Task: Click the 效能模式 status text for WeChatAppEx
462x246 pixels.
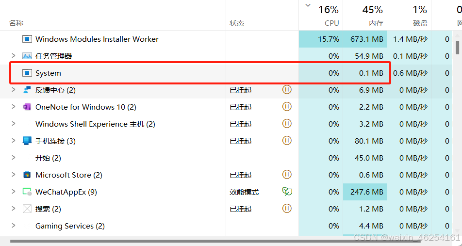Action: (244, 192)
